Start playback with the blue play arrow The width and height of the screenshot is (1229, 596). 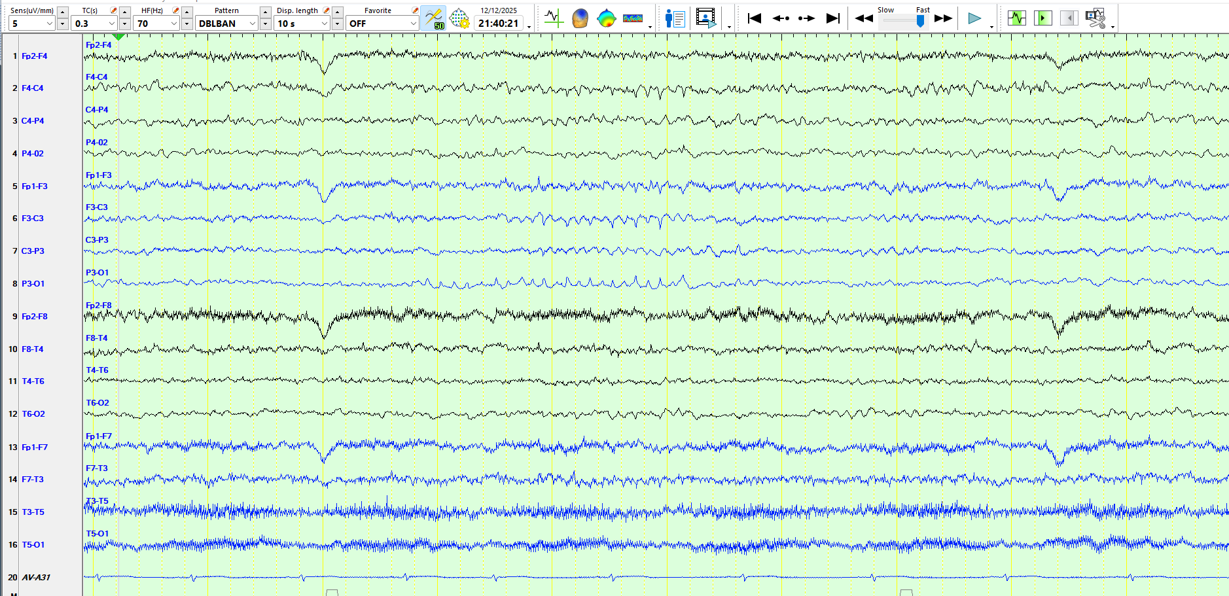[x=974, y=18]
